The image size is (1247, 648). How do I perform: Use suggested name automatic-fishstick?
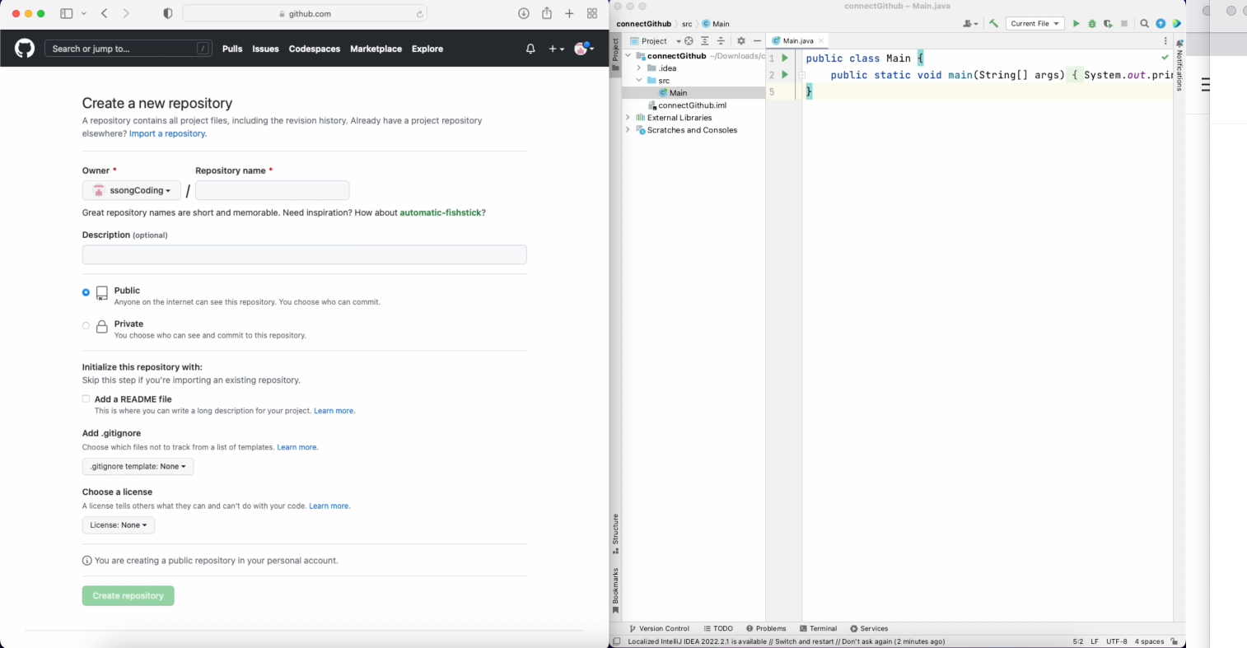(x=441, y=212)
